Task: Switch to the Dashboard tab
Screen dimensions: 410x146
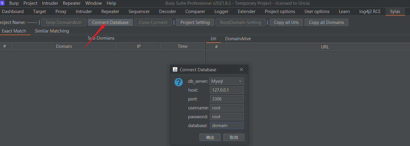Action: 13,12
